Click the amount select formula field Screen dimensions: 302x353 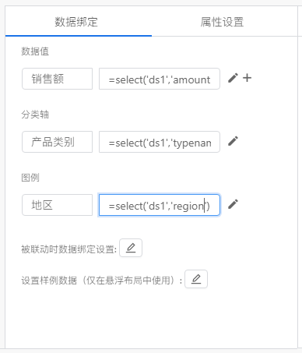pyautogui.click(x=160, y=79)
